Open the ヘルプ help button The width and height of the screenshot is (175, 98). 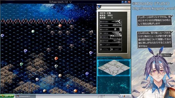pos(116,49)
